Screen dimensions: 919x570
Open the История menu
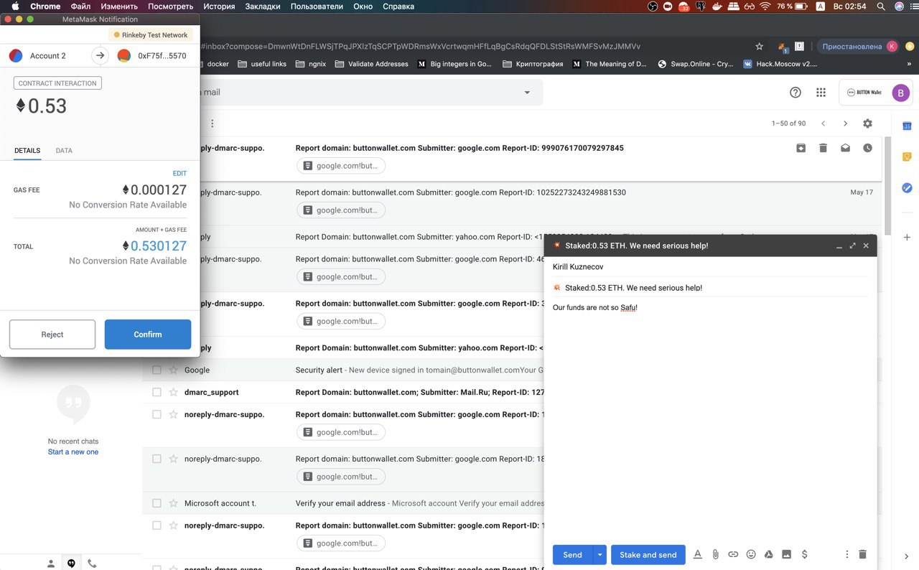[x=219, y=6]
